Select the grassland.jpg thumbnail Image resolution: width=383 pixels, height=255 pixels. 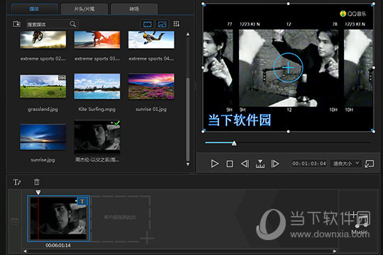tap(43, 86)
